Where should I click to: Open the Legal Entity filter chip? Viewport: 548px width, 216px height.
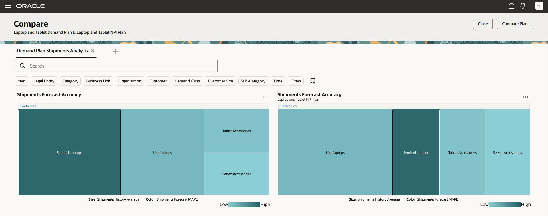(44, 81)
